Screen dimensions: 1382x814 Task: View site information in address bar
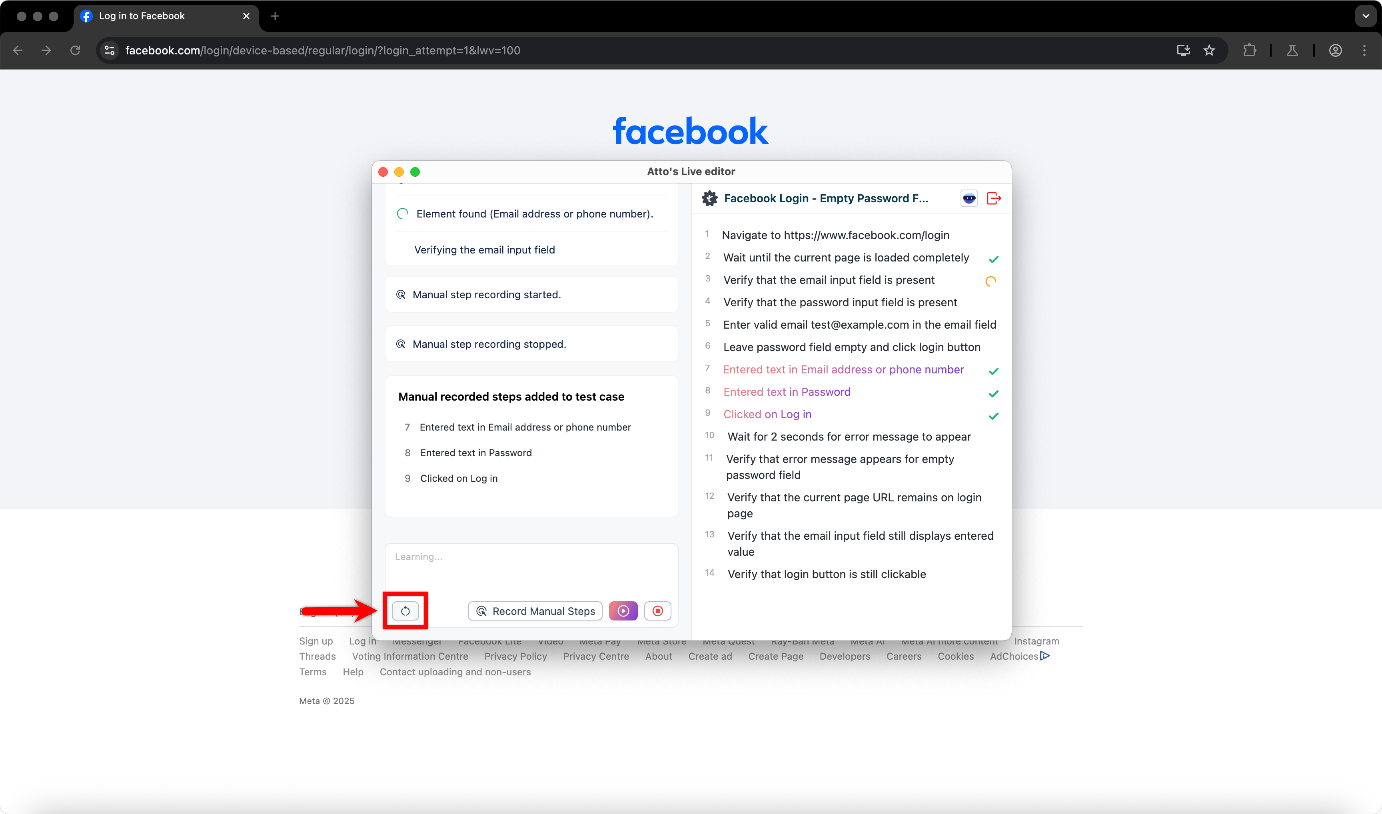(110, 50)
